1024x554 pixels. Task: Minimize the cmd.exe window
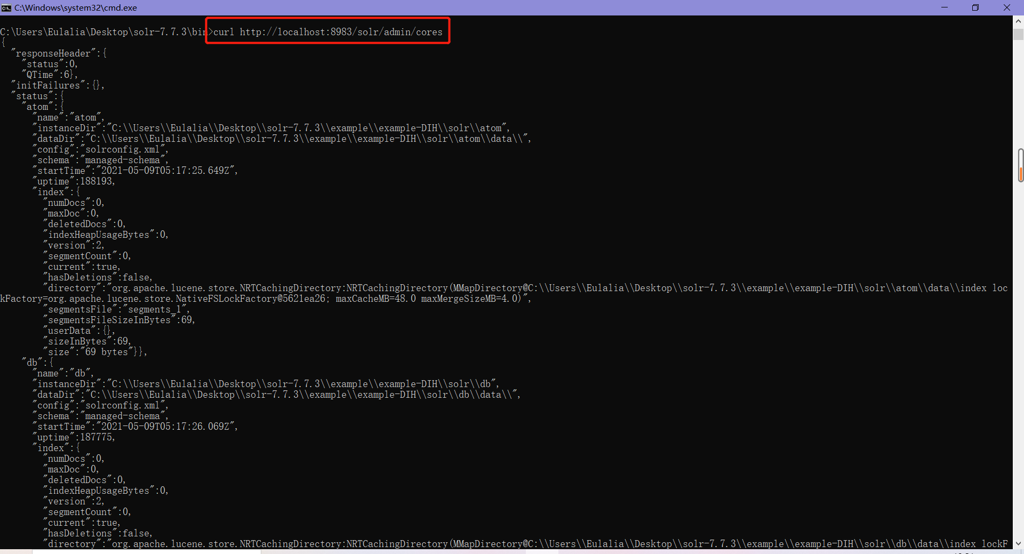(945, 7)
